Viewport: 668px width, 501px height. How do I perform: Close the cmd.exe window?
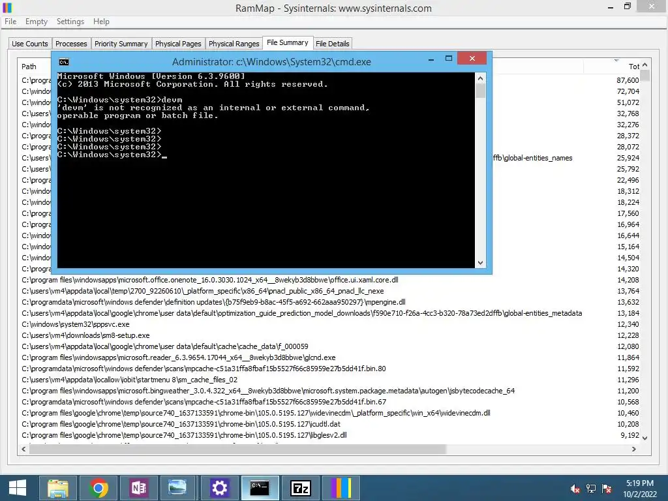(x=472, y=58)
